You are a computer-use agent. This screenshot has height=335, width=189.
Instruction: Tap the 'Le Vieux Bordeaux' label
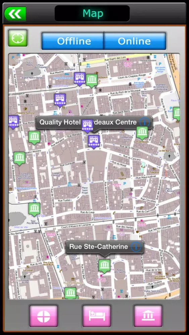tap(160, 277)
